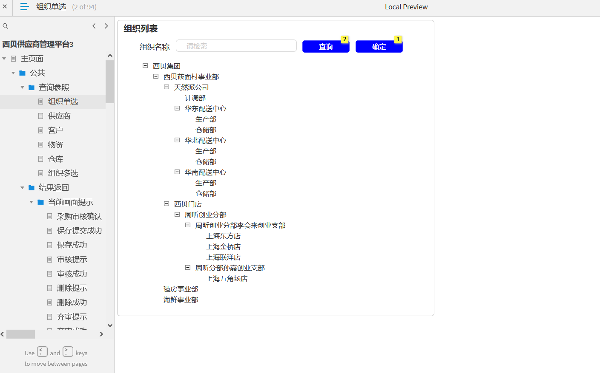Screen dimensions: 600x373
Task: Open the sitemap hamburger menu icon
Action: coord(25,7)
